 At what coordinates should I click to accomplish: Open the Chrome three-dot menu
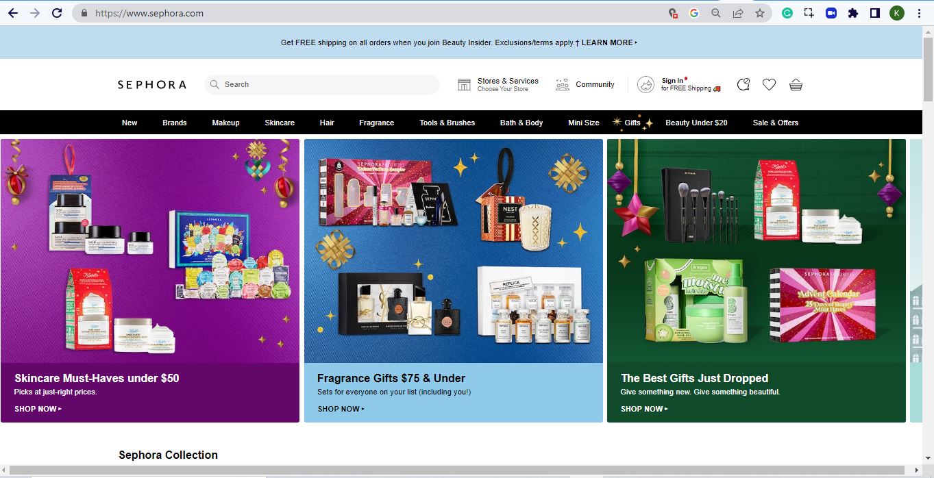919,13
